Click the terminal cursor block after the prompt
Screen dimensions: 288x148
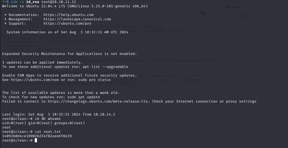[x=36, y=140]
